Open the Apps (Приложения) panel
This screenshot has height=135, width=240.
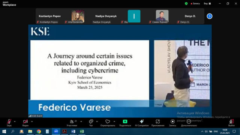coord(158,123)
